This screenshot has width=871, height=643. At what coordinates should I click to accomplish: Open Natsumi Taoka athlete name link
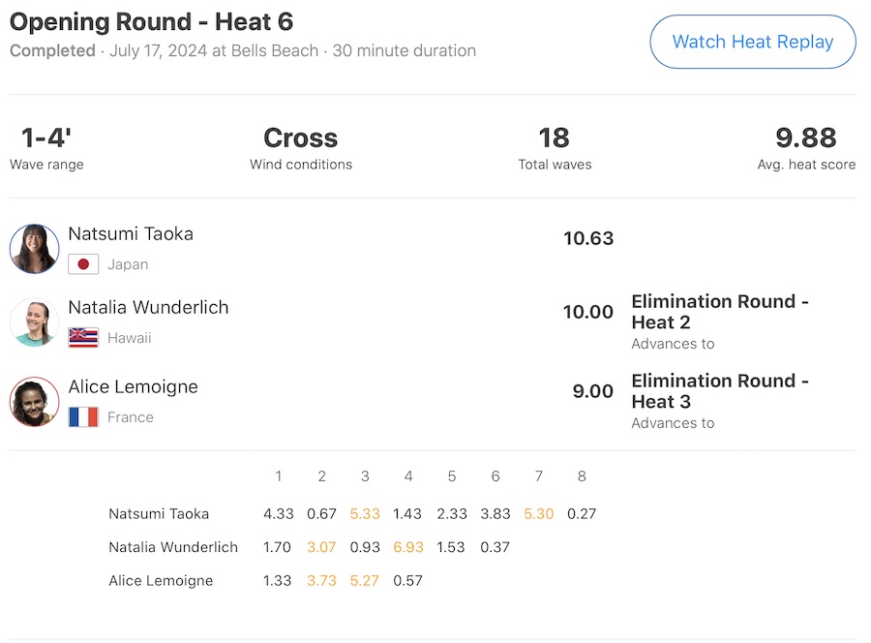(x=131, y=233)
